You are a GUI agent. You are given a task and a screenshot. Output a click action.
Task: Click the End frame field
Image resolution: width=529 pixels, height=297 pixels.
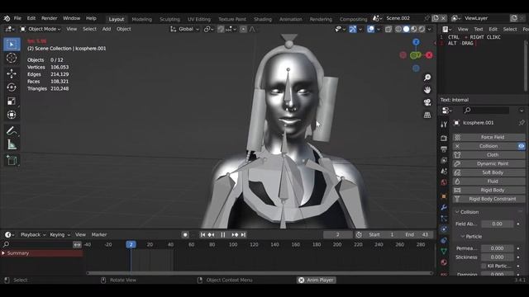pyautogui.click(x=417, y=234)
